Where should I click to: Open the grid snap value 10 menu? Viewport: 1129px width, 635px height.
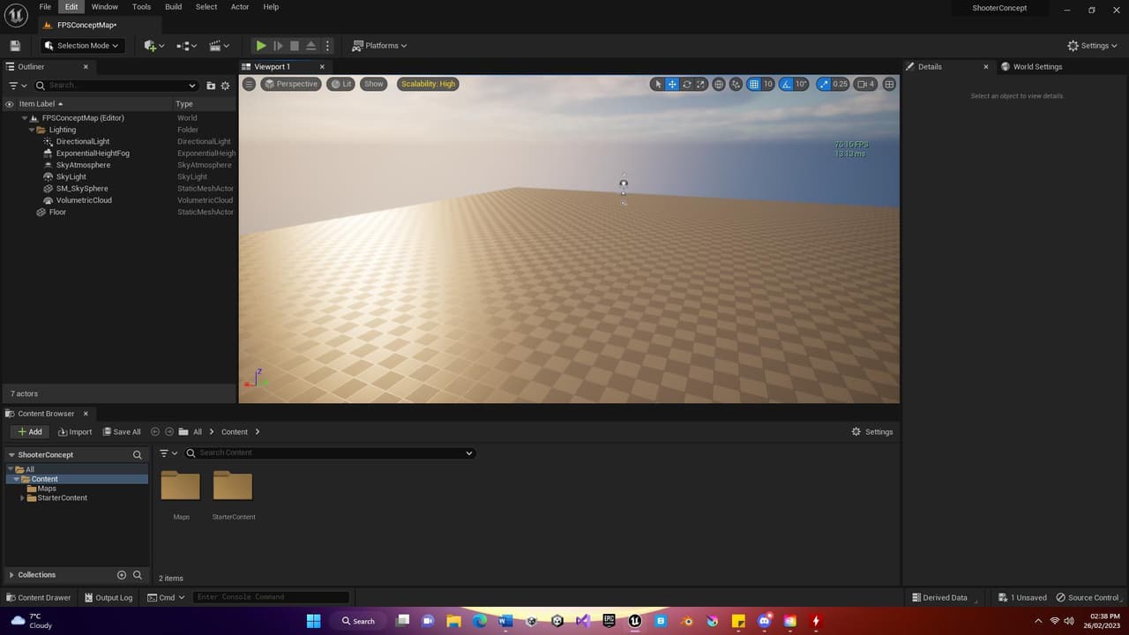[768, 84]
